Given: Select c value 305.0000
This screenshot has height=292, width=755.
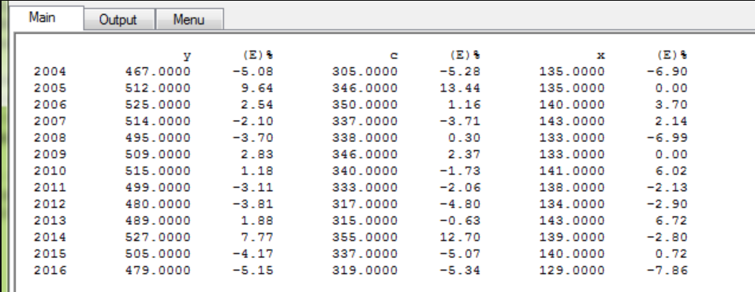Looking at the screenshot, I should point(365,72).
